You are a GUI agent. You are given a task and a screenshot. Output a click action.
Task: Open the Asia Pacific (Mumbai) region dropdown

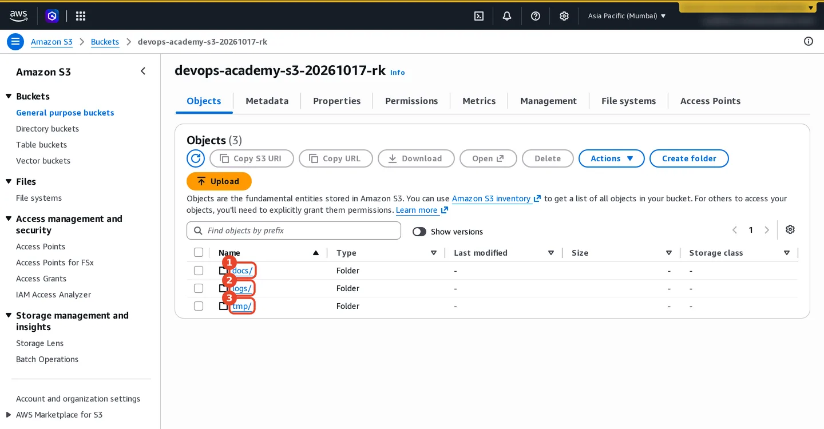point(627,16)
